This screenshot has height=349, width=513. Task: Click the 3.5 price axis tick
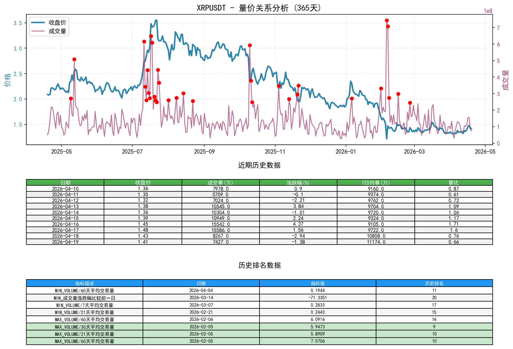coord(18,23)
